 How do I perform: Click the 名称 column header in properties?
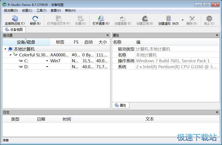tap(124, 42)
